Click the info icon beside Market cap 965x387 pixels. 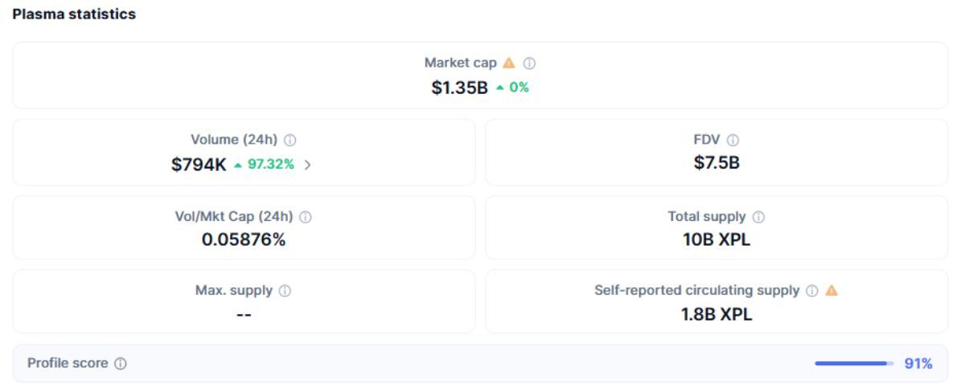(x=530, y=63)
